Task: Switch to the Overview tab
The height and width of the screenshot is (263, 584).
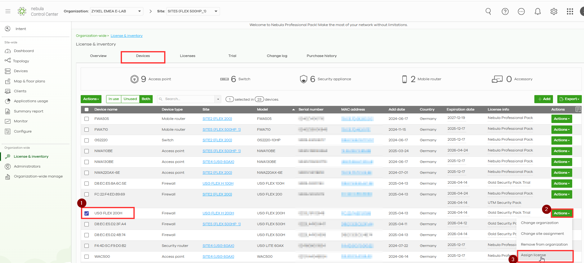Action: [x=98, y=56]
